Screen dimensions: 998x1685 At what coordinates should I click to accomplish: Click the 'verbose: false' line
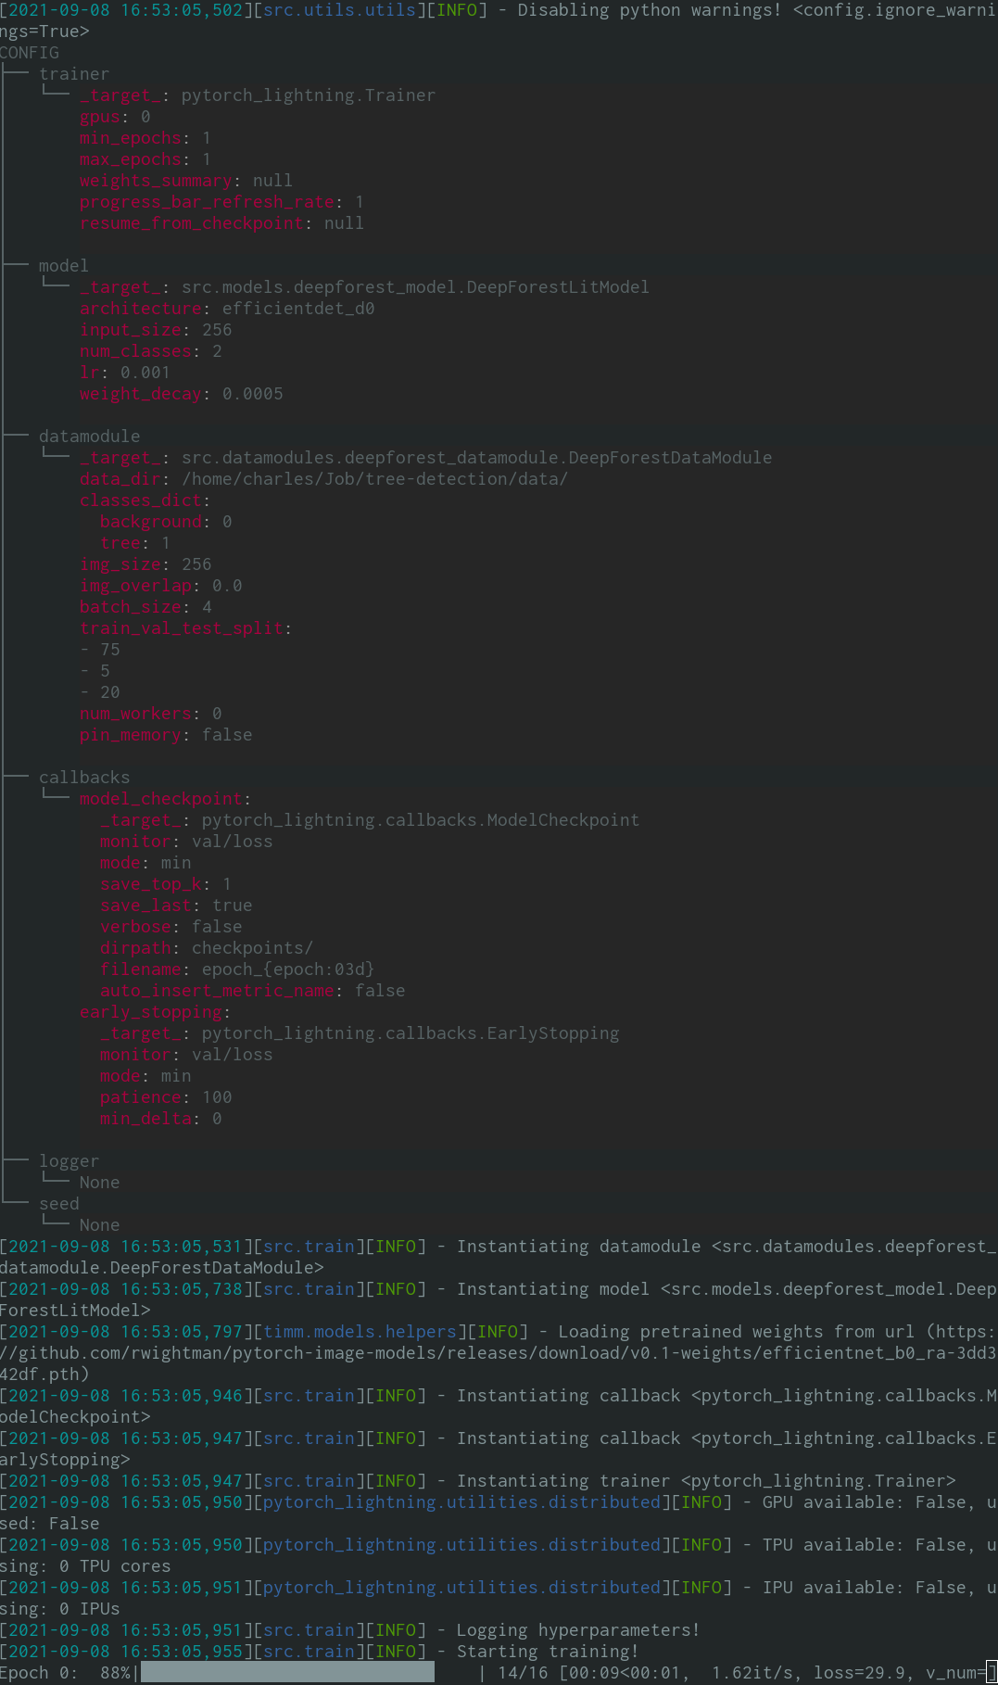pos(171,927)
